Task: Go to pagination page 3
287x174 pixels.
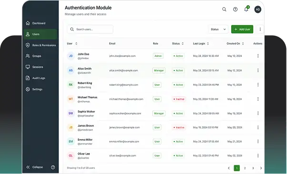Action: [253, 168]
